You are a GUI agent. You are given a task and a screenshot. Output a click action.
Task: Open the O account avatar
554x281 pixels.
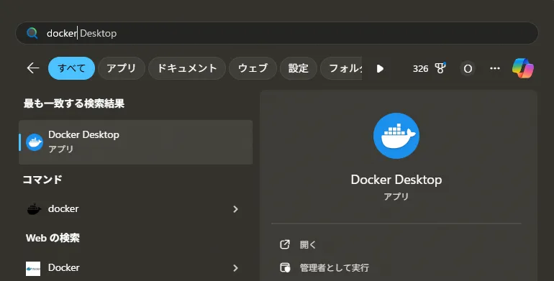click(x=468, y=68)
